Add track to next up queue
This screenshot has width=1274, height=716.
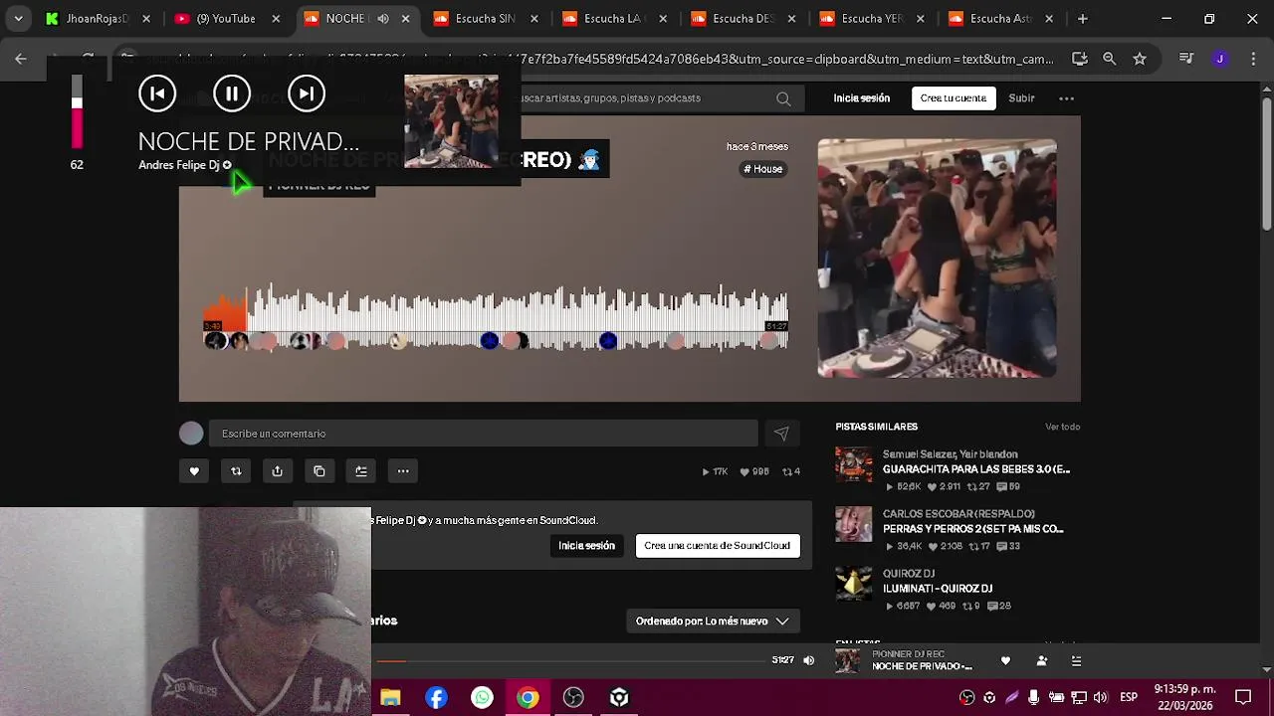[x=361, y=471]
